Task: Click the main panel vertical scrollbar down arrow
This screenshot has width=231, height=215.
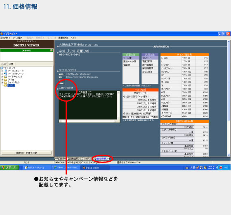Action: [229, 155]
